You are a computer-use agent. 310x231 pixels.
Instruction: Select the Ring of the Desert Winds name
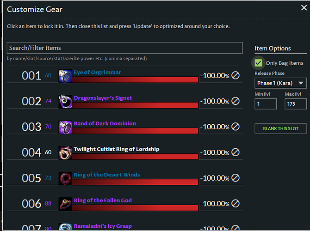pos(106,175)
